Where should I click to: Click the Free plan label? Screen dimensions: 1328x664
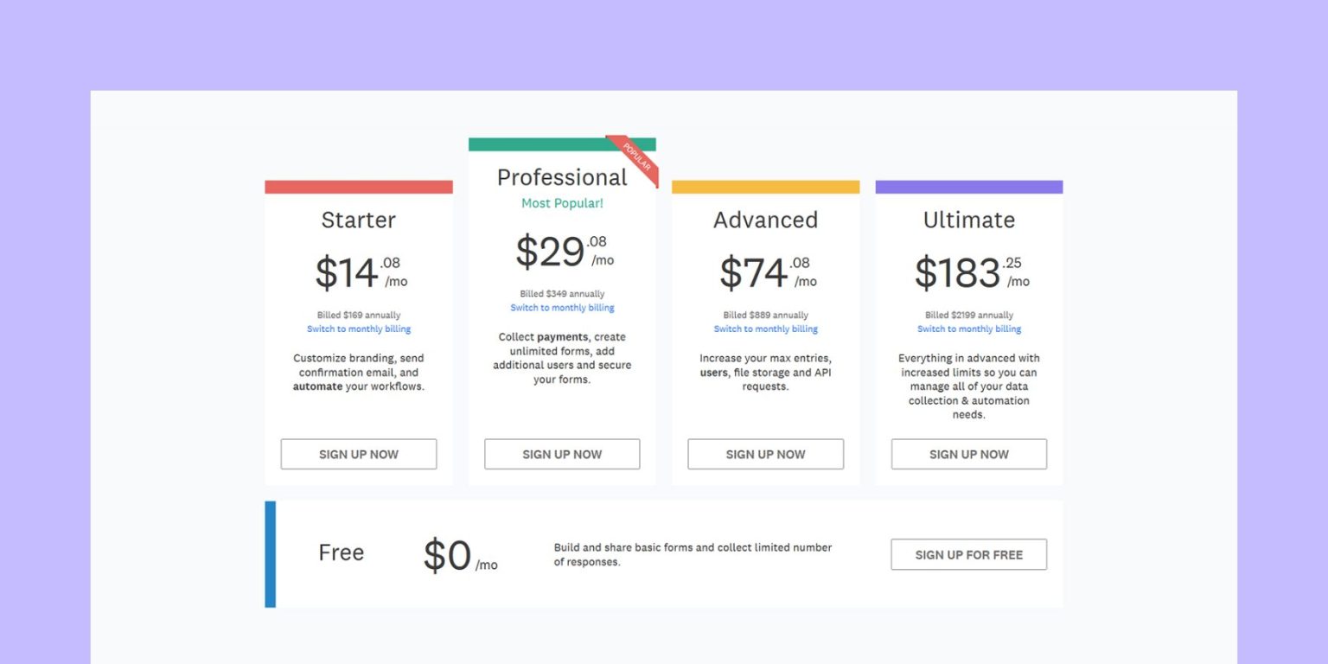coord(342,552)
